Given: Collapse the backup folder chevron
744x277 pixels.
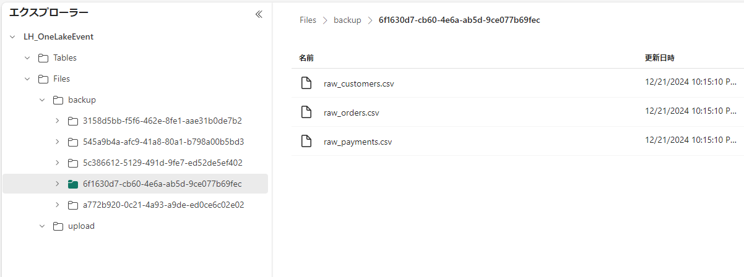Looking at the screenshot, I should click(x=42, y=100).
